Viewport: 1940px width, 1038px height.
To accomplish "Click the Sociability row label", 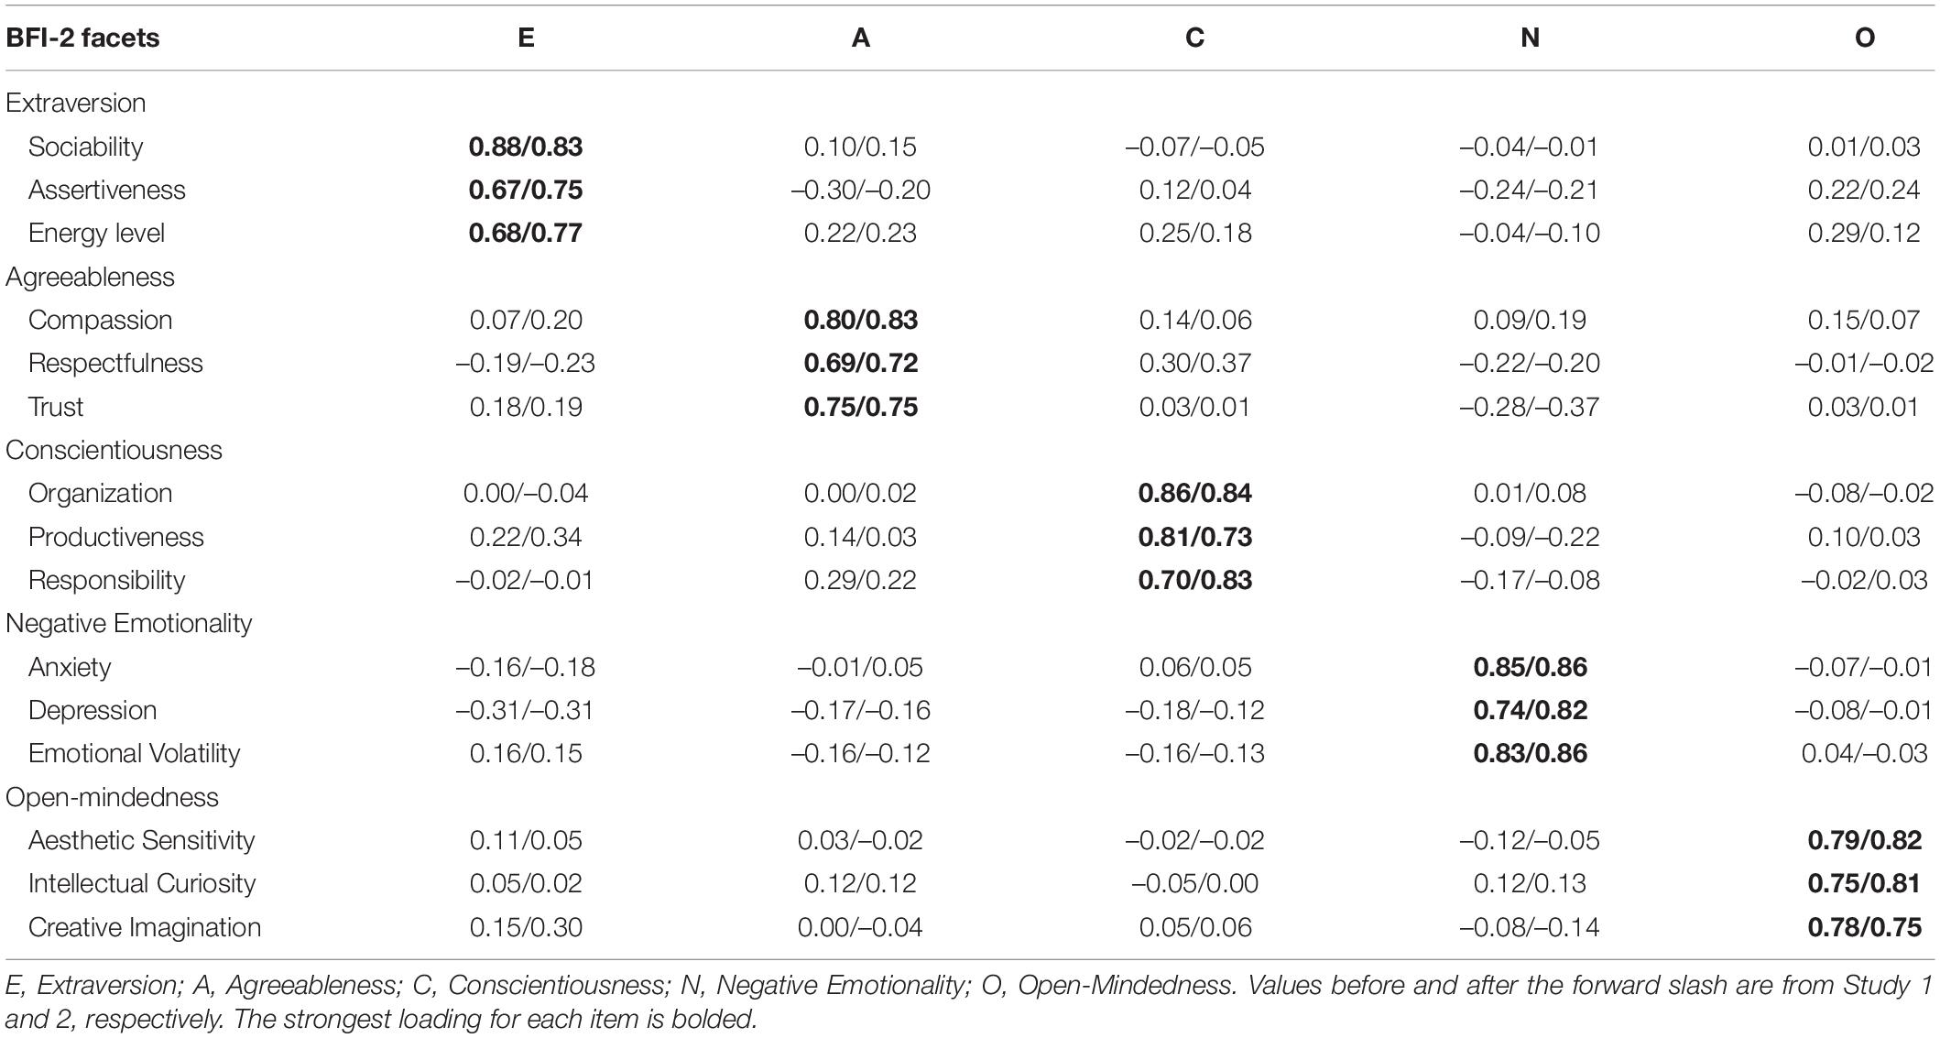I will [x=85, y=147].
